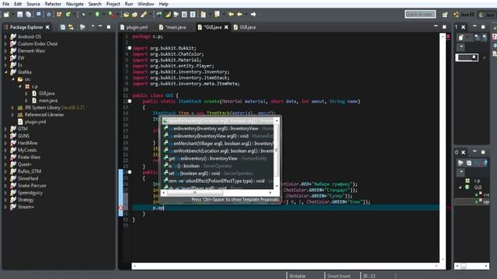Expand GUI.java in Package Explorer
This screenshot has width=497, height=279.
(26, 93)
